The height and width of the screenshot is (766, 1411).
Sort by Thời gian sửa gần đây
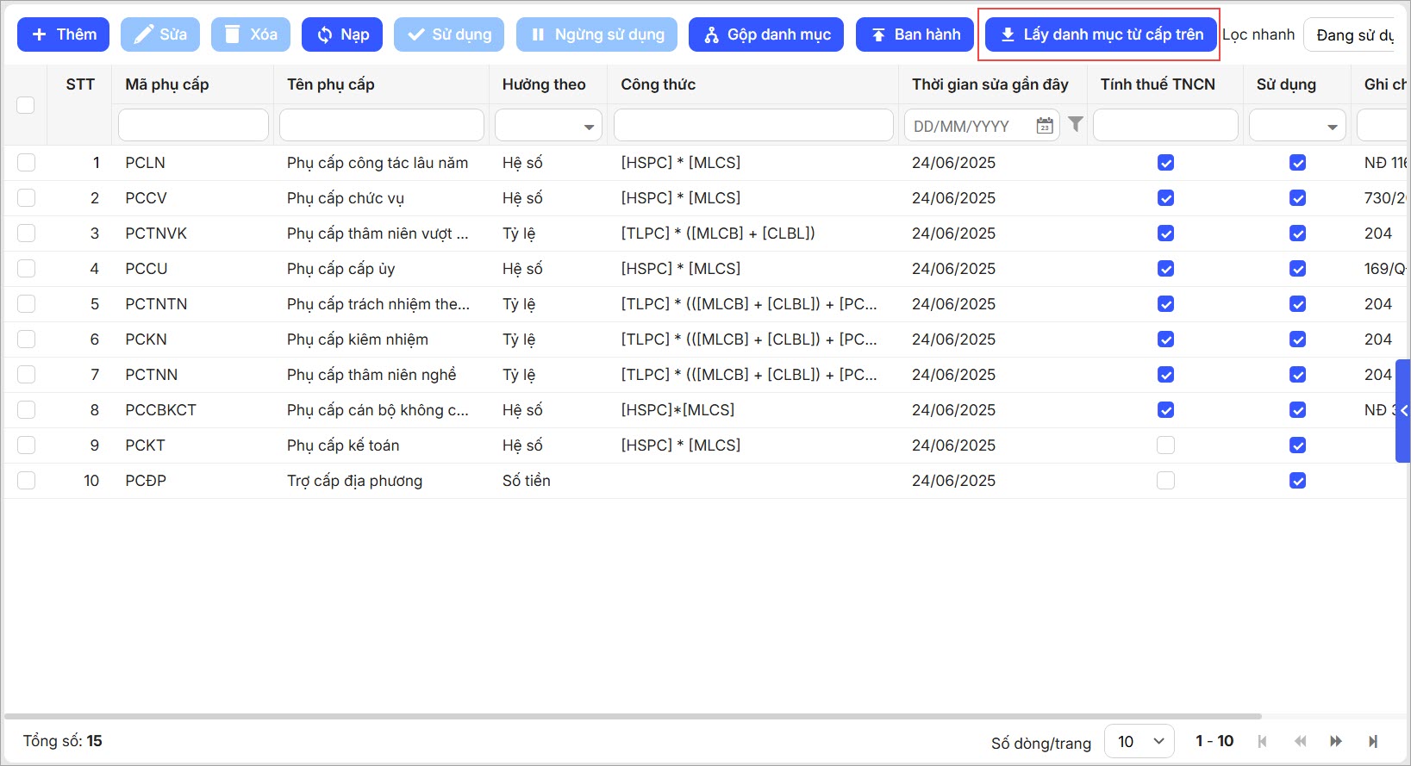pyautogui.click(x=990, y=84)
